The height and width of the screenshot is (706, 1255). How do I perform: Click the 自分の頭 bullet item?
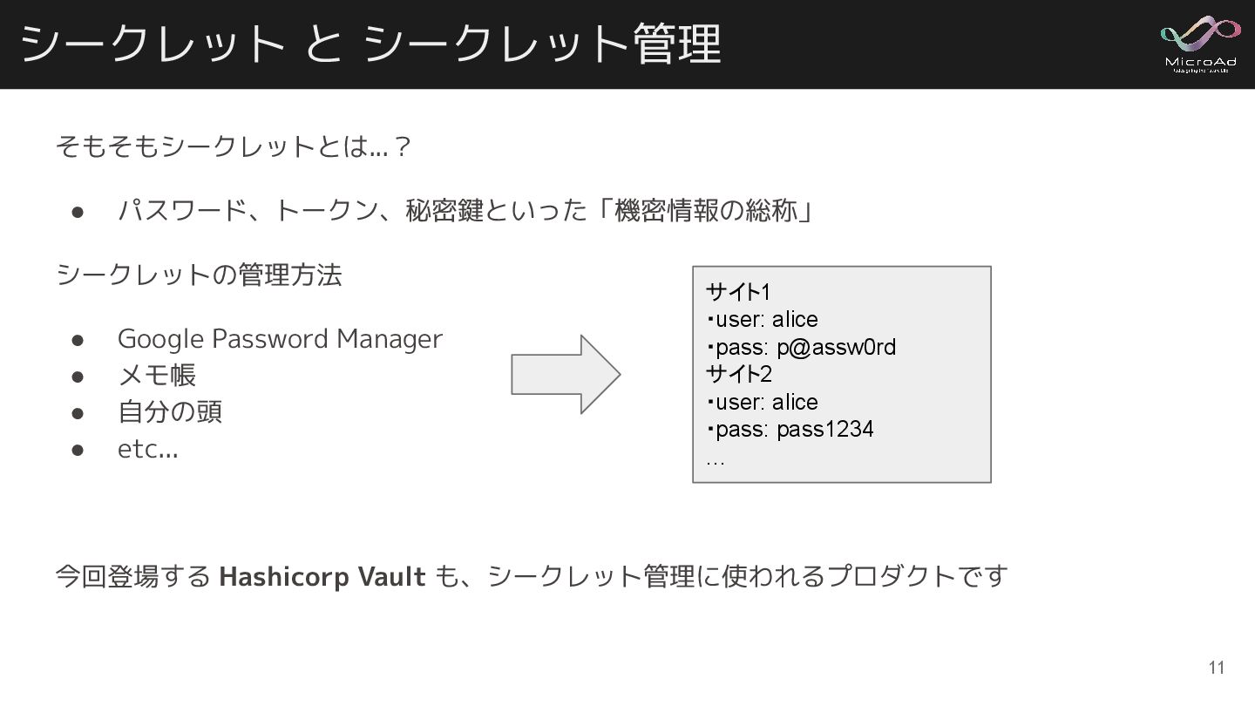pos(170,411)
